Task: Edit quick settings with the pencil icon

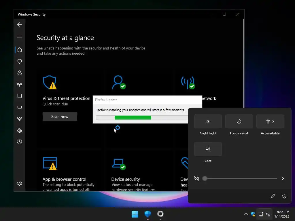Action: click(273, 196)
